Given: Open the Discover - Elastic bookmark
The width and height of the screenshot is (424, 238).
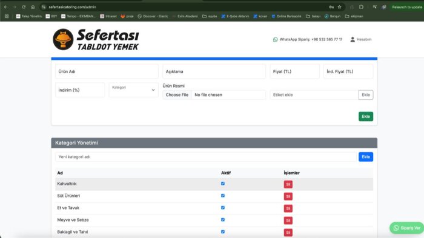Looking at the screenshot, I should [153, 16].
